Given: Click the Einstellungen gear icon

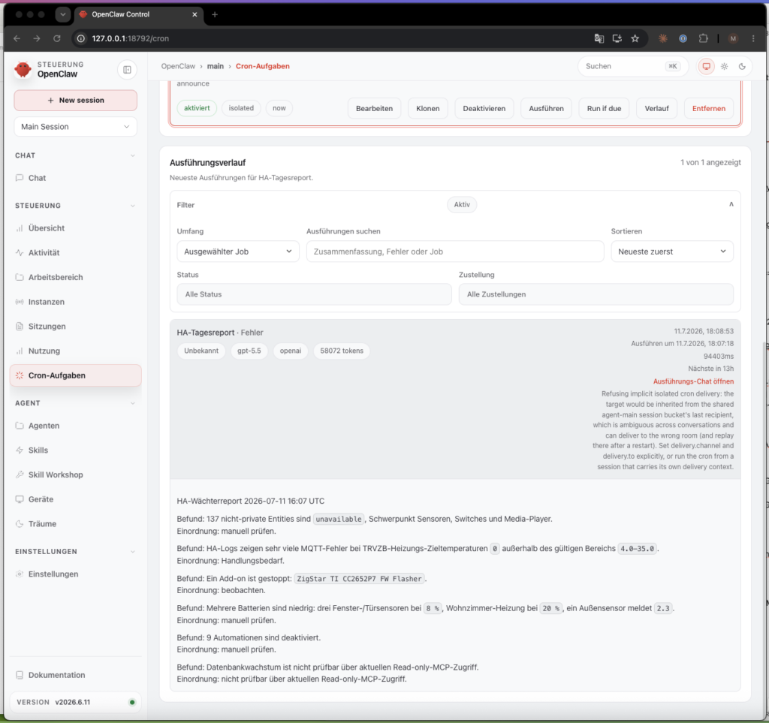Looking at the screenshot, I should [x=19, y=574].
